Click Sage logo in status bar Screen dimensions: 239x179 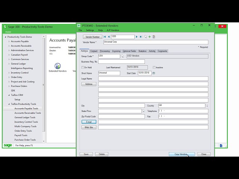click(8, 145)
